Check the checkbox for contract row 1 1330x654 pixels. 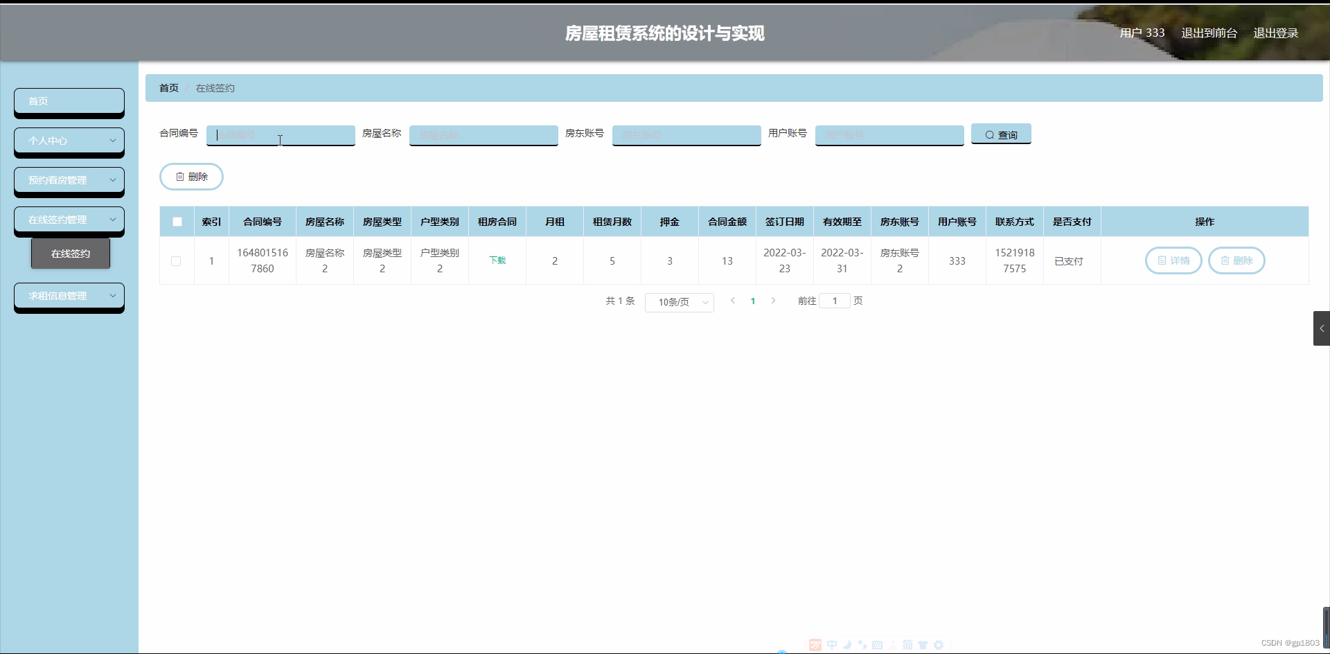[x=176, y=261]
